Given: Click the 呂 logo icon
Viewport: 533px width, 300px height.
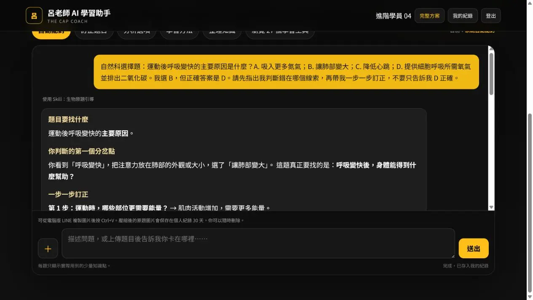Looking at the screenshot, I should click(34, 16).
